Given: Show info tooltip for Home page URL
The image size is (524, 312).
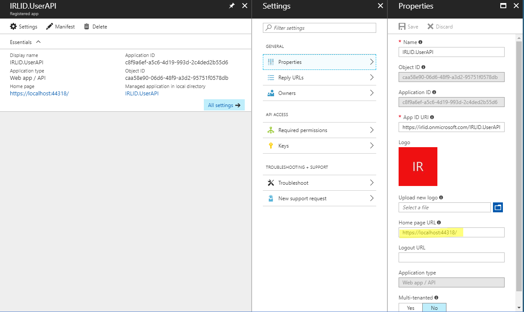Looking at the screenshot, I should coord(439,223).
